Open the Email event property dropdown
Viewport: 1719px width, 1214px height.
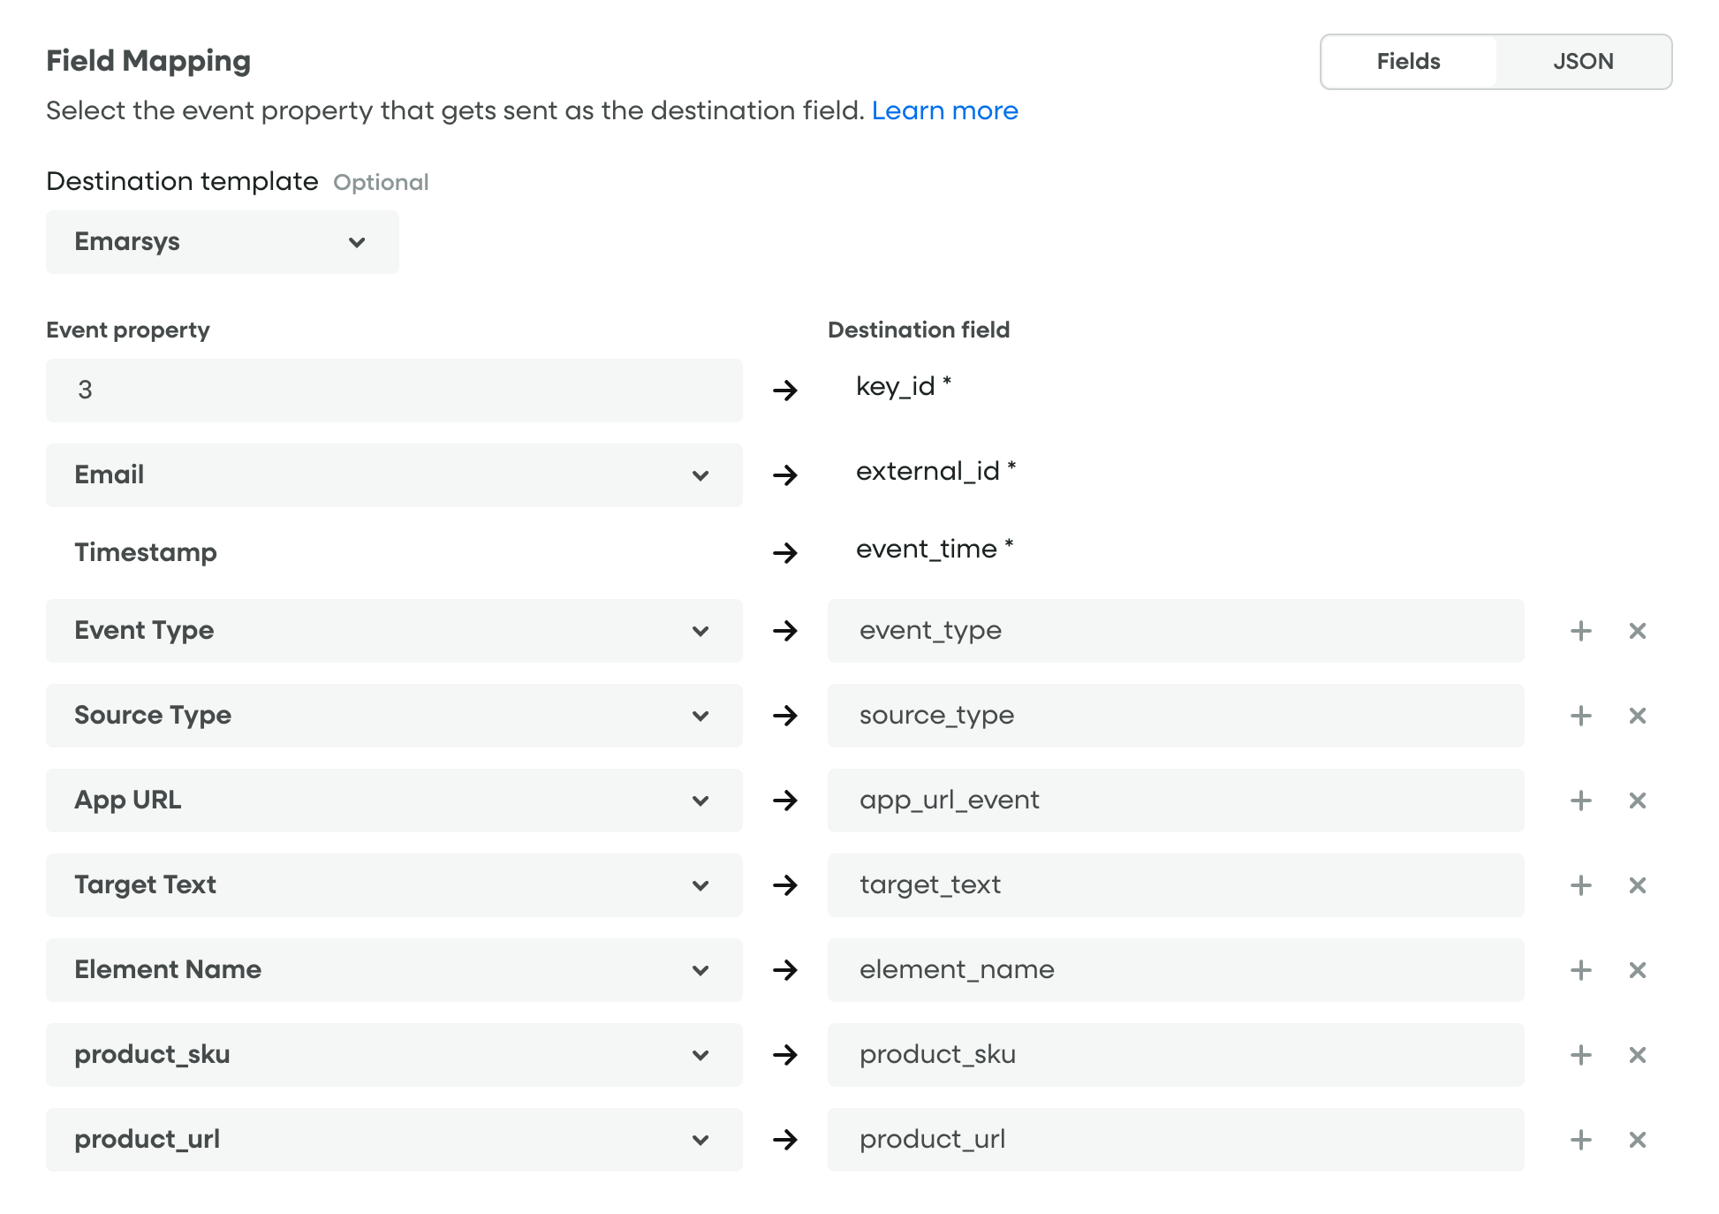click(394, 475)
